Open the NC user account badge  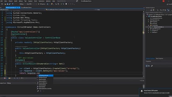point(163,1)
